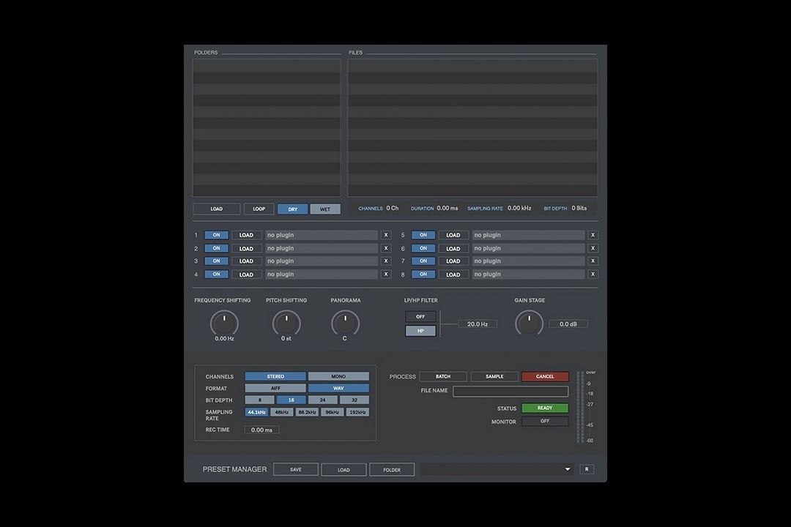Clear plugin slot 6 with its X button

593,248
